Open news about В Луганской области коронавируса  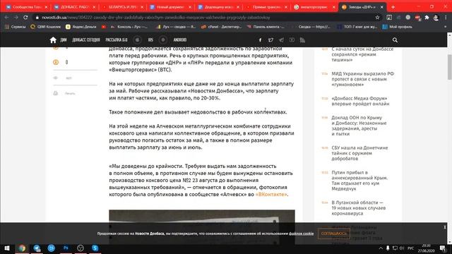point(358,208)
